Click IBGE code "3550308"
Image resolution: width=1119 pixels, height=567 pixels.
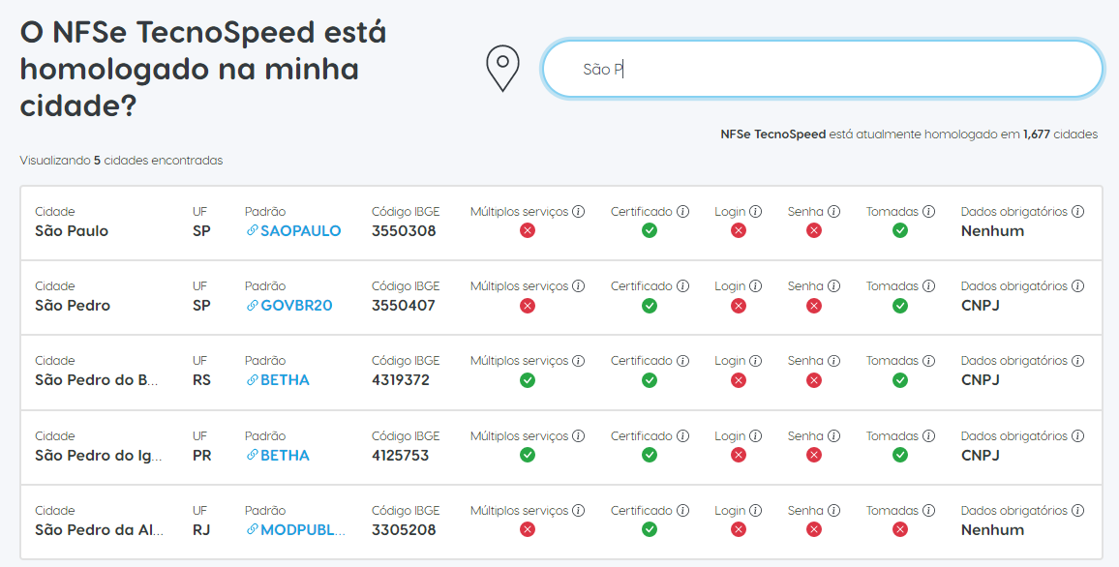click(x=404, y=231)
